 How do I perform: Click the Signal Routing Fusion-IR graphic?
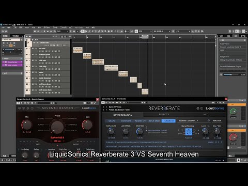coord(189,132)
